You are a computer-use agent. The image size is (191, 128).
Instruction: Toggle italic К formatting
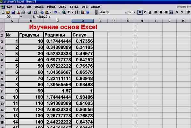pyautogui.click(x=145, y=12)
